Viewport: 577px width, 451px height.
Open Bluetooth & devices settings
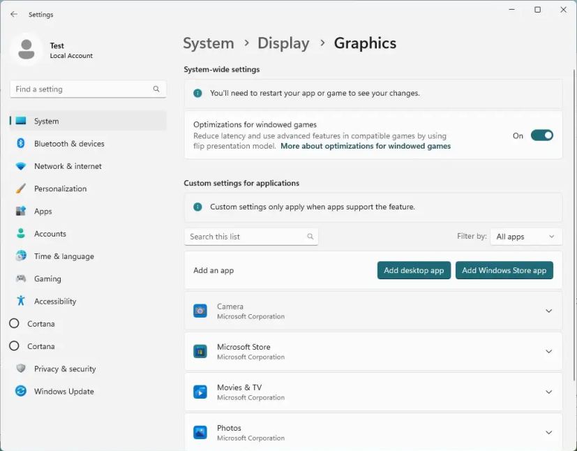[88, 144]
